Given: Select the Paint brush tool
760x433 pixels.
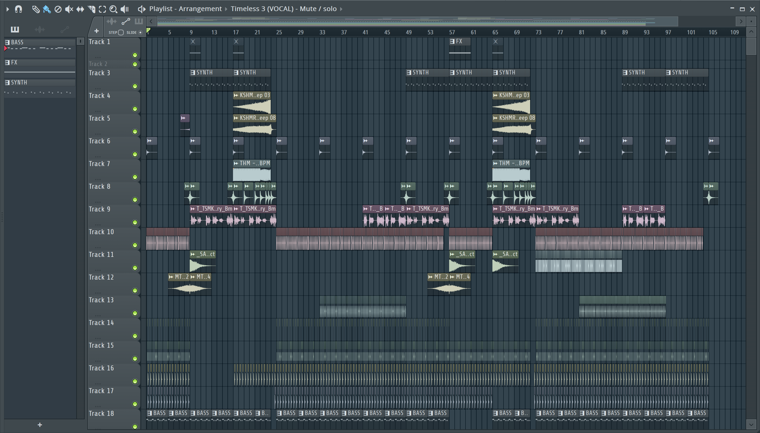Looking at the screenshot, I should (x=47, y=9).
